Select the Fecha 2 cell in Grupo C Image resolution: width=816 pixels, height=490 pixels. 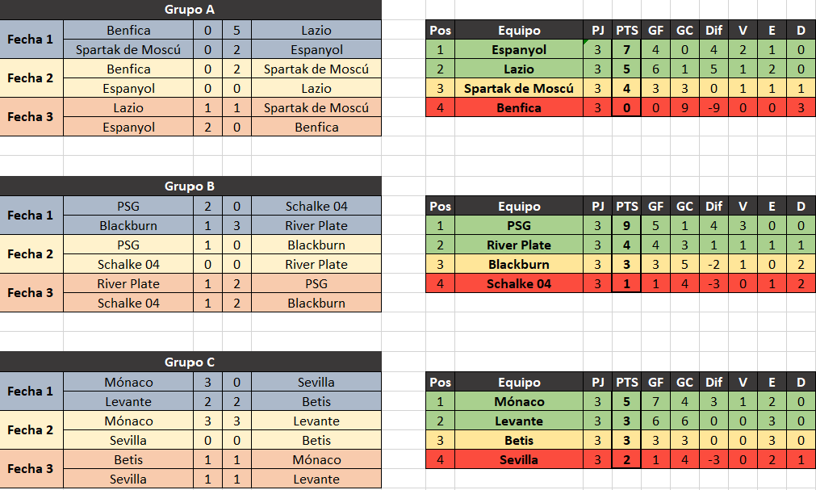tap(31, 430)
